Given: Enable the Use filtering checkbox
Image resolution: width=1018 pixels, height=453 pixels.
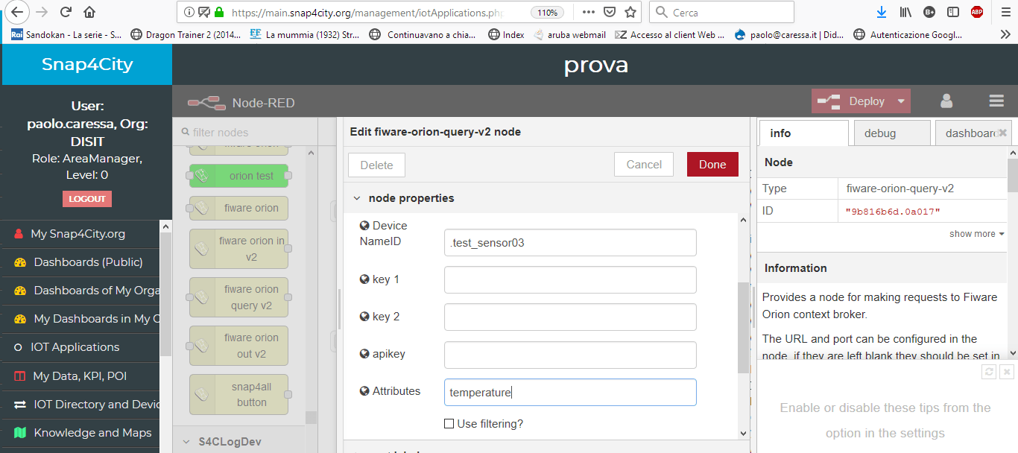Looking at the screenshot, I should (449, 424).
